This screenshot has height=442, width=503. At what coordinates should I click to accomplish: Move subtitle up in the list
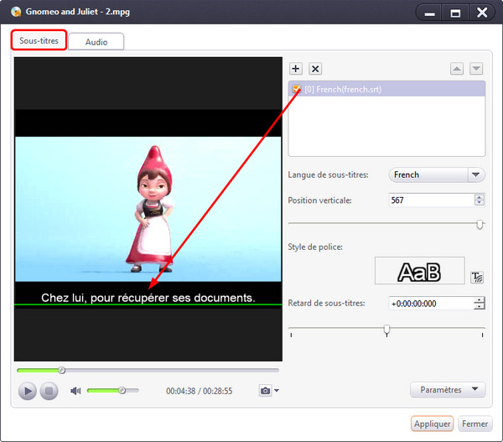pos(457,69)
